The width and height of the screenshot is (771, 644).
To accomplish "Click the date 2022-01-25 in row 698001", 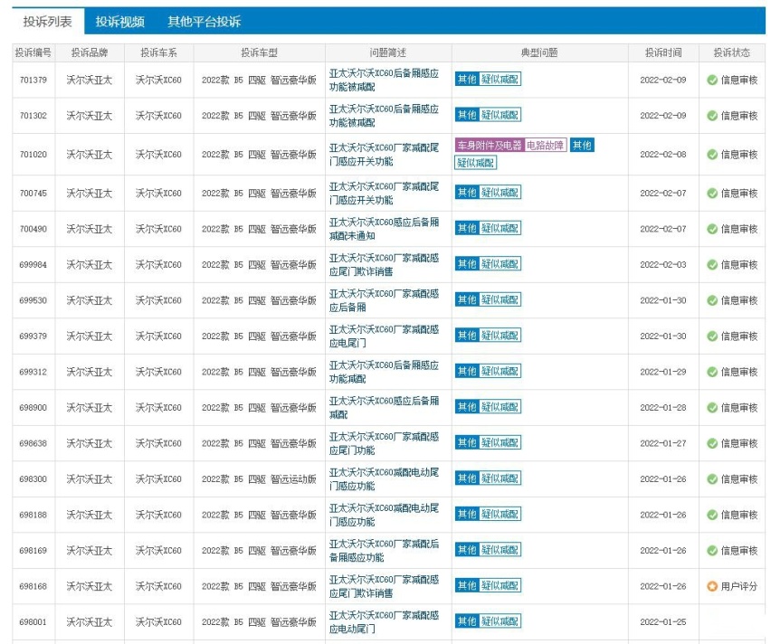I will (663, 622).
